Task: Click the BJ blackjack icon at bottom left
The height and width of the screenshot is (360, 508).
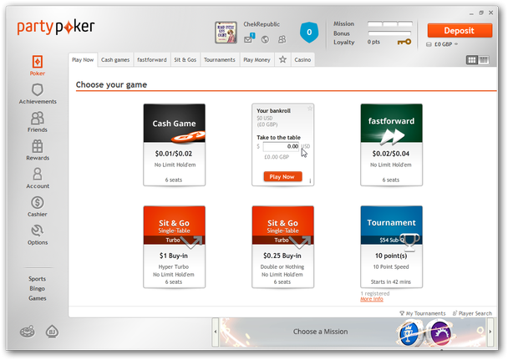Action: (x=52, y=332)
